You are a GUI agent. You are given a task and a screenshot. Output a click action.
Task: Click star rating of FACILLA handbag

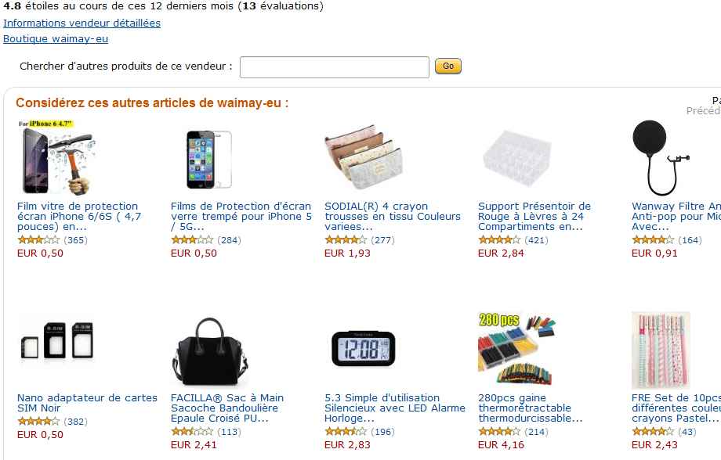pos(193,432)
